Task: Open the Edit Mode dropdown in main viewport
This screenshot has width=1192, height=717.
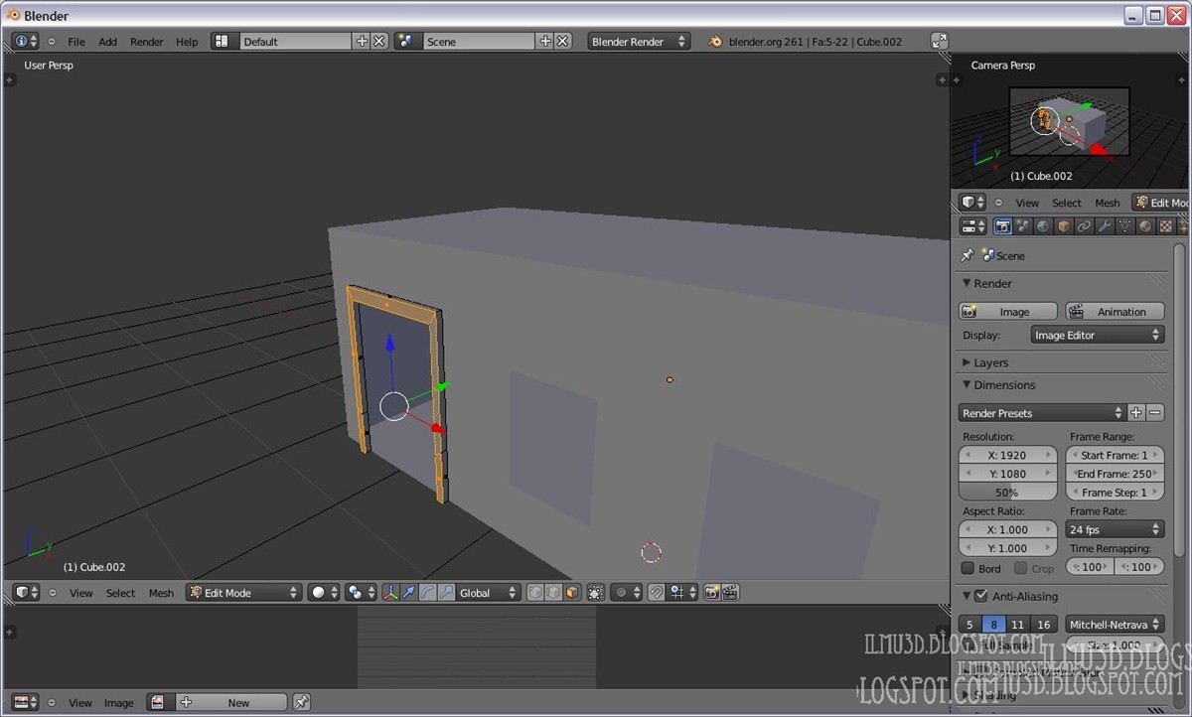Action: [x=243, y=593]
